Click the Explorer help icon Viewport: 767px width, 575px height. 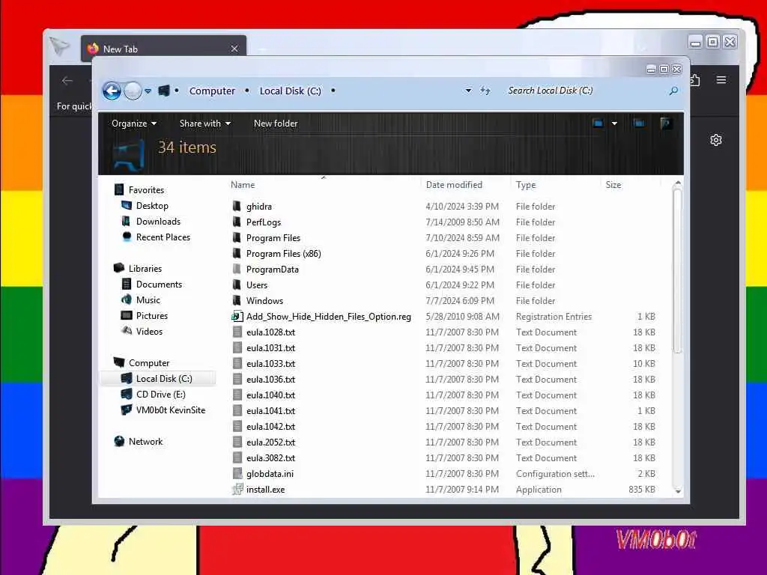pos(665,124)
